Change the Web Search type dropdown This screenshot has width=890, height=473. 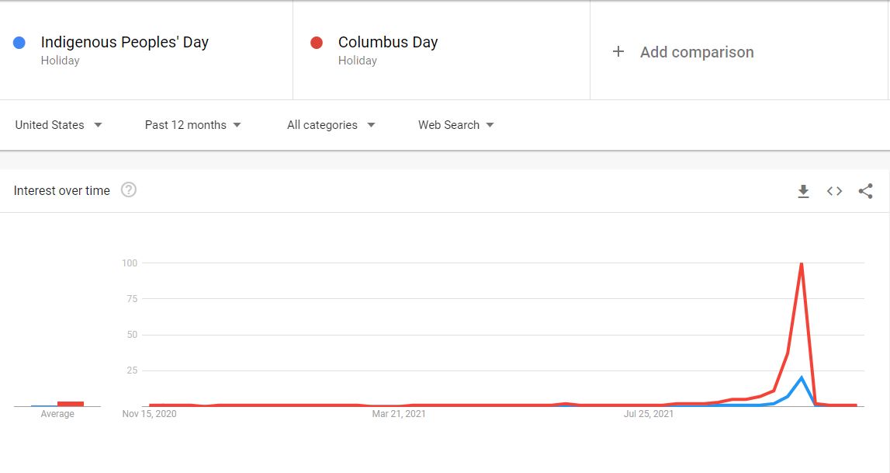coord(456,125)
